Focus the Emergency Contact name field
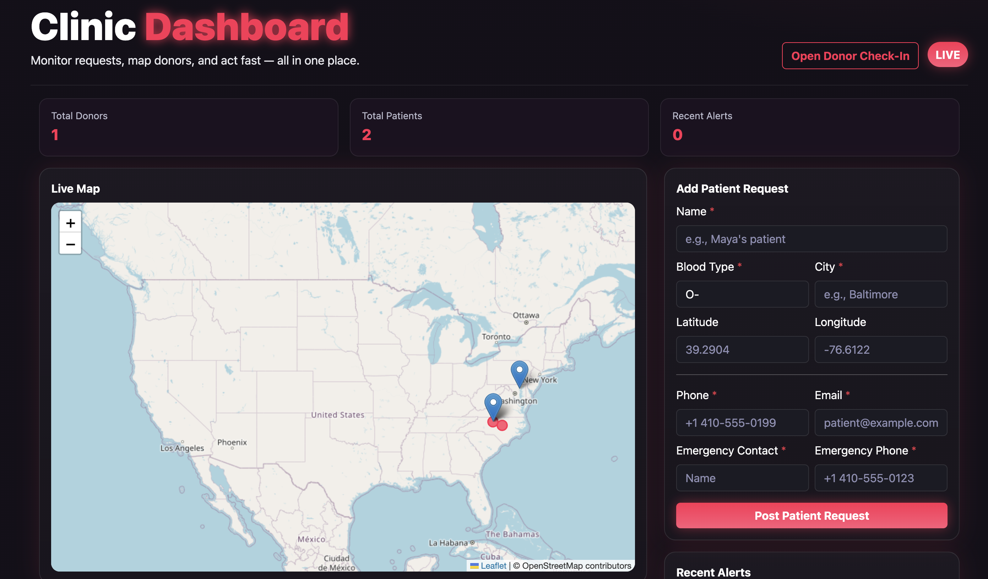 (742, 478)
